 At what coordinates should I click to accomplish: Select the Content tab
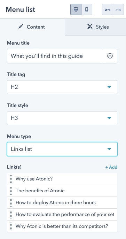[x=32, y=27]
